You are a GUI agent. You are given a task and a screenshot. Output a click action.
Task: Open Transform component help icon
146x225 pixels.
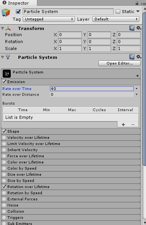[132, 28]
